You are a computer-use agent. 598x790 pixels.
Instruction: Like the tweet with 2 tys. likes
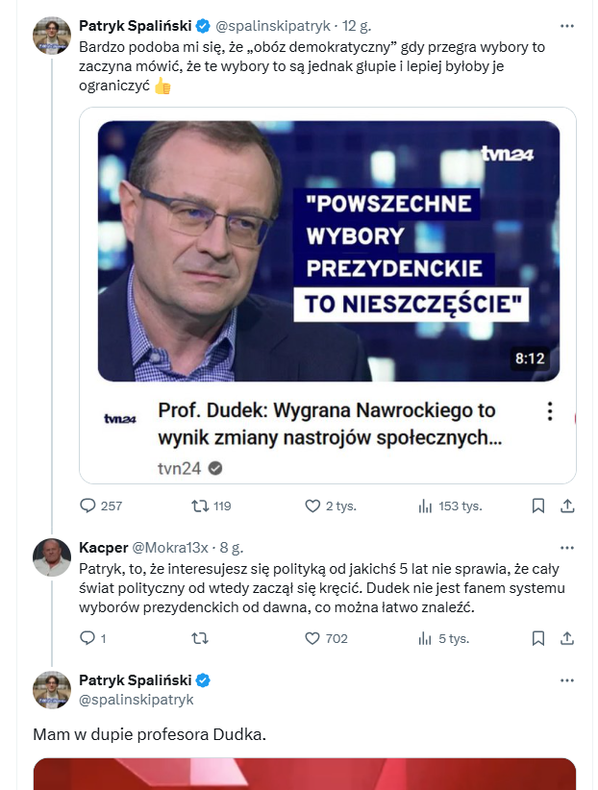(x=312, y=506)
